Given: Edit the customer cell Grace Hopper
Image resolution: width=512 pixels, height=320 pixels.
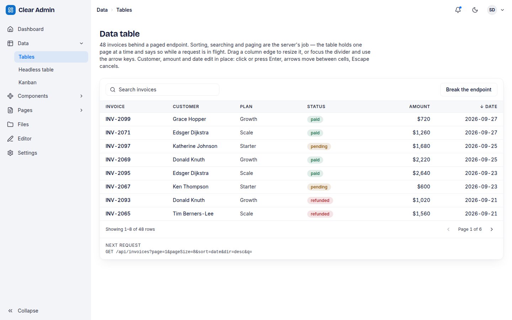Looking at the screenshot, I should click(x=190, y=119).
